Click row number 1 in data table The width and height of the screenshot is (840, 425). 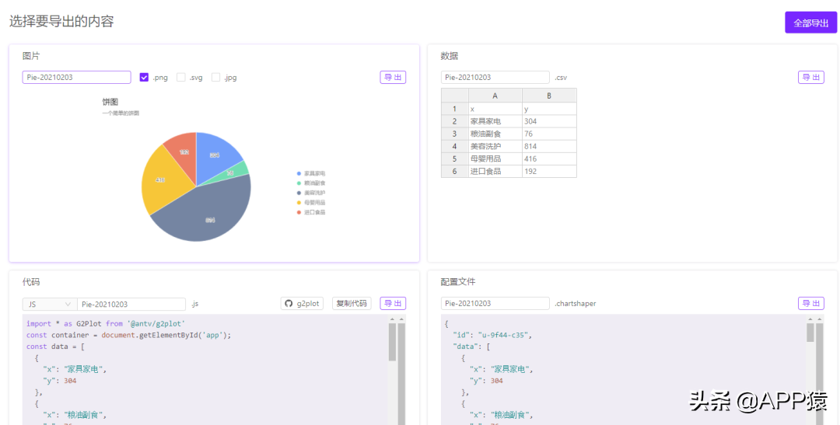tap(454, 109)
